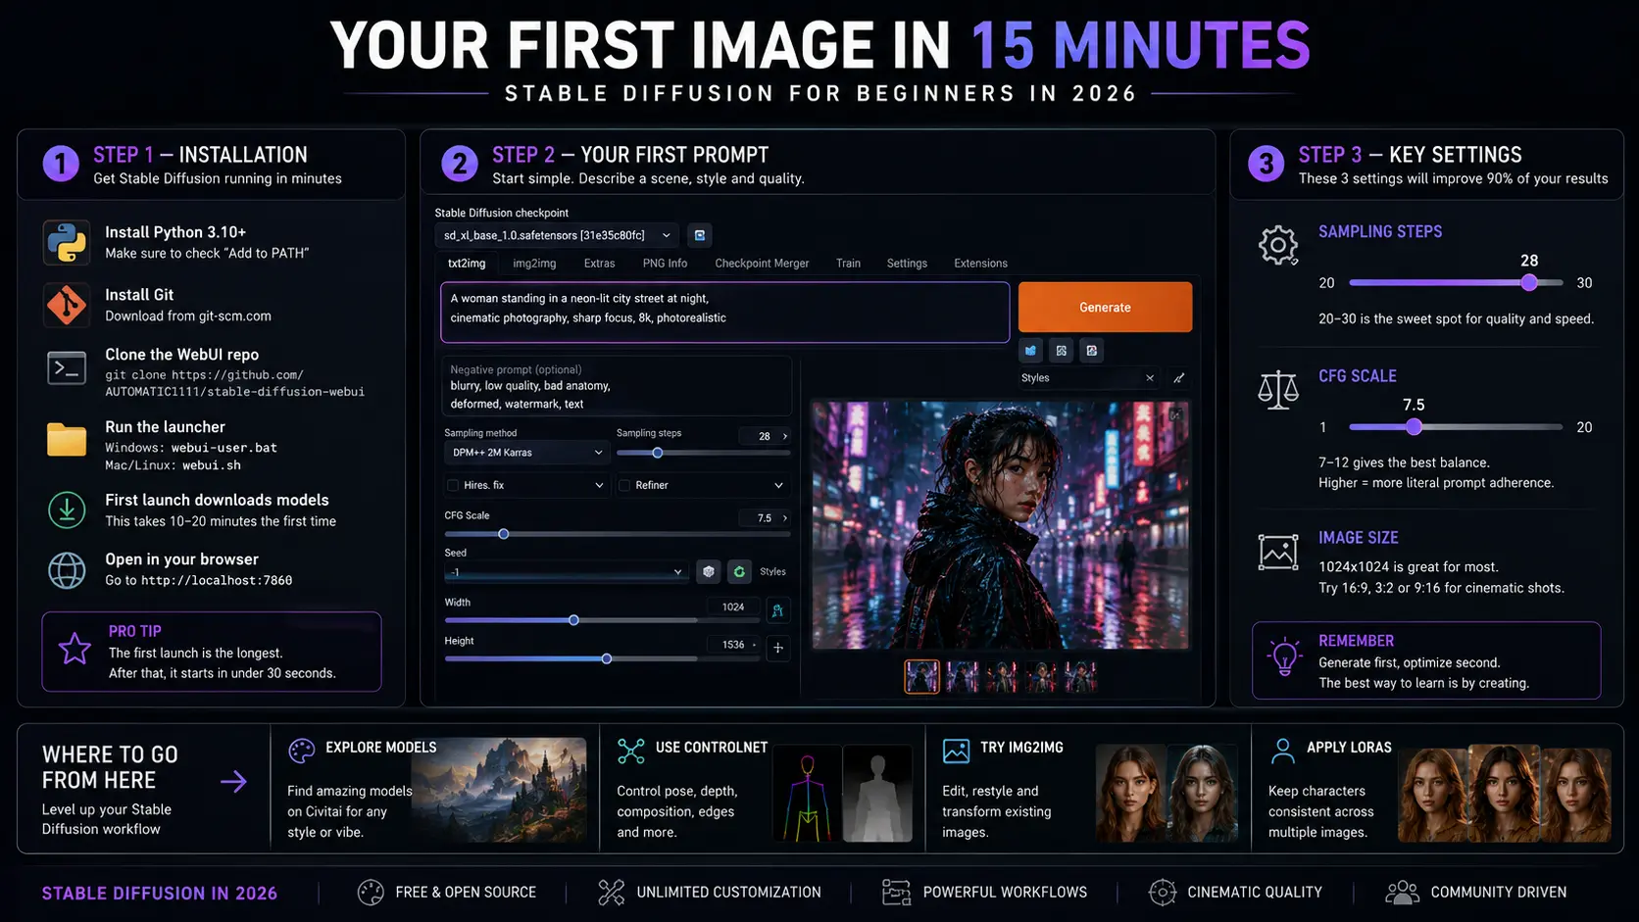Click the Width value field 1024
The width and height of the screenshot is (1639, 922).
coord(733,607)
